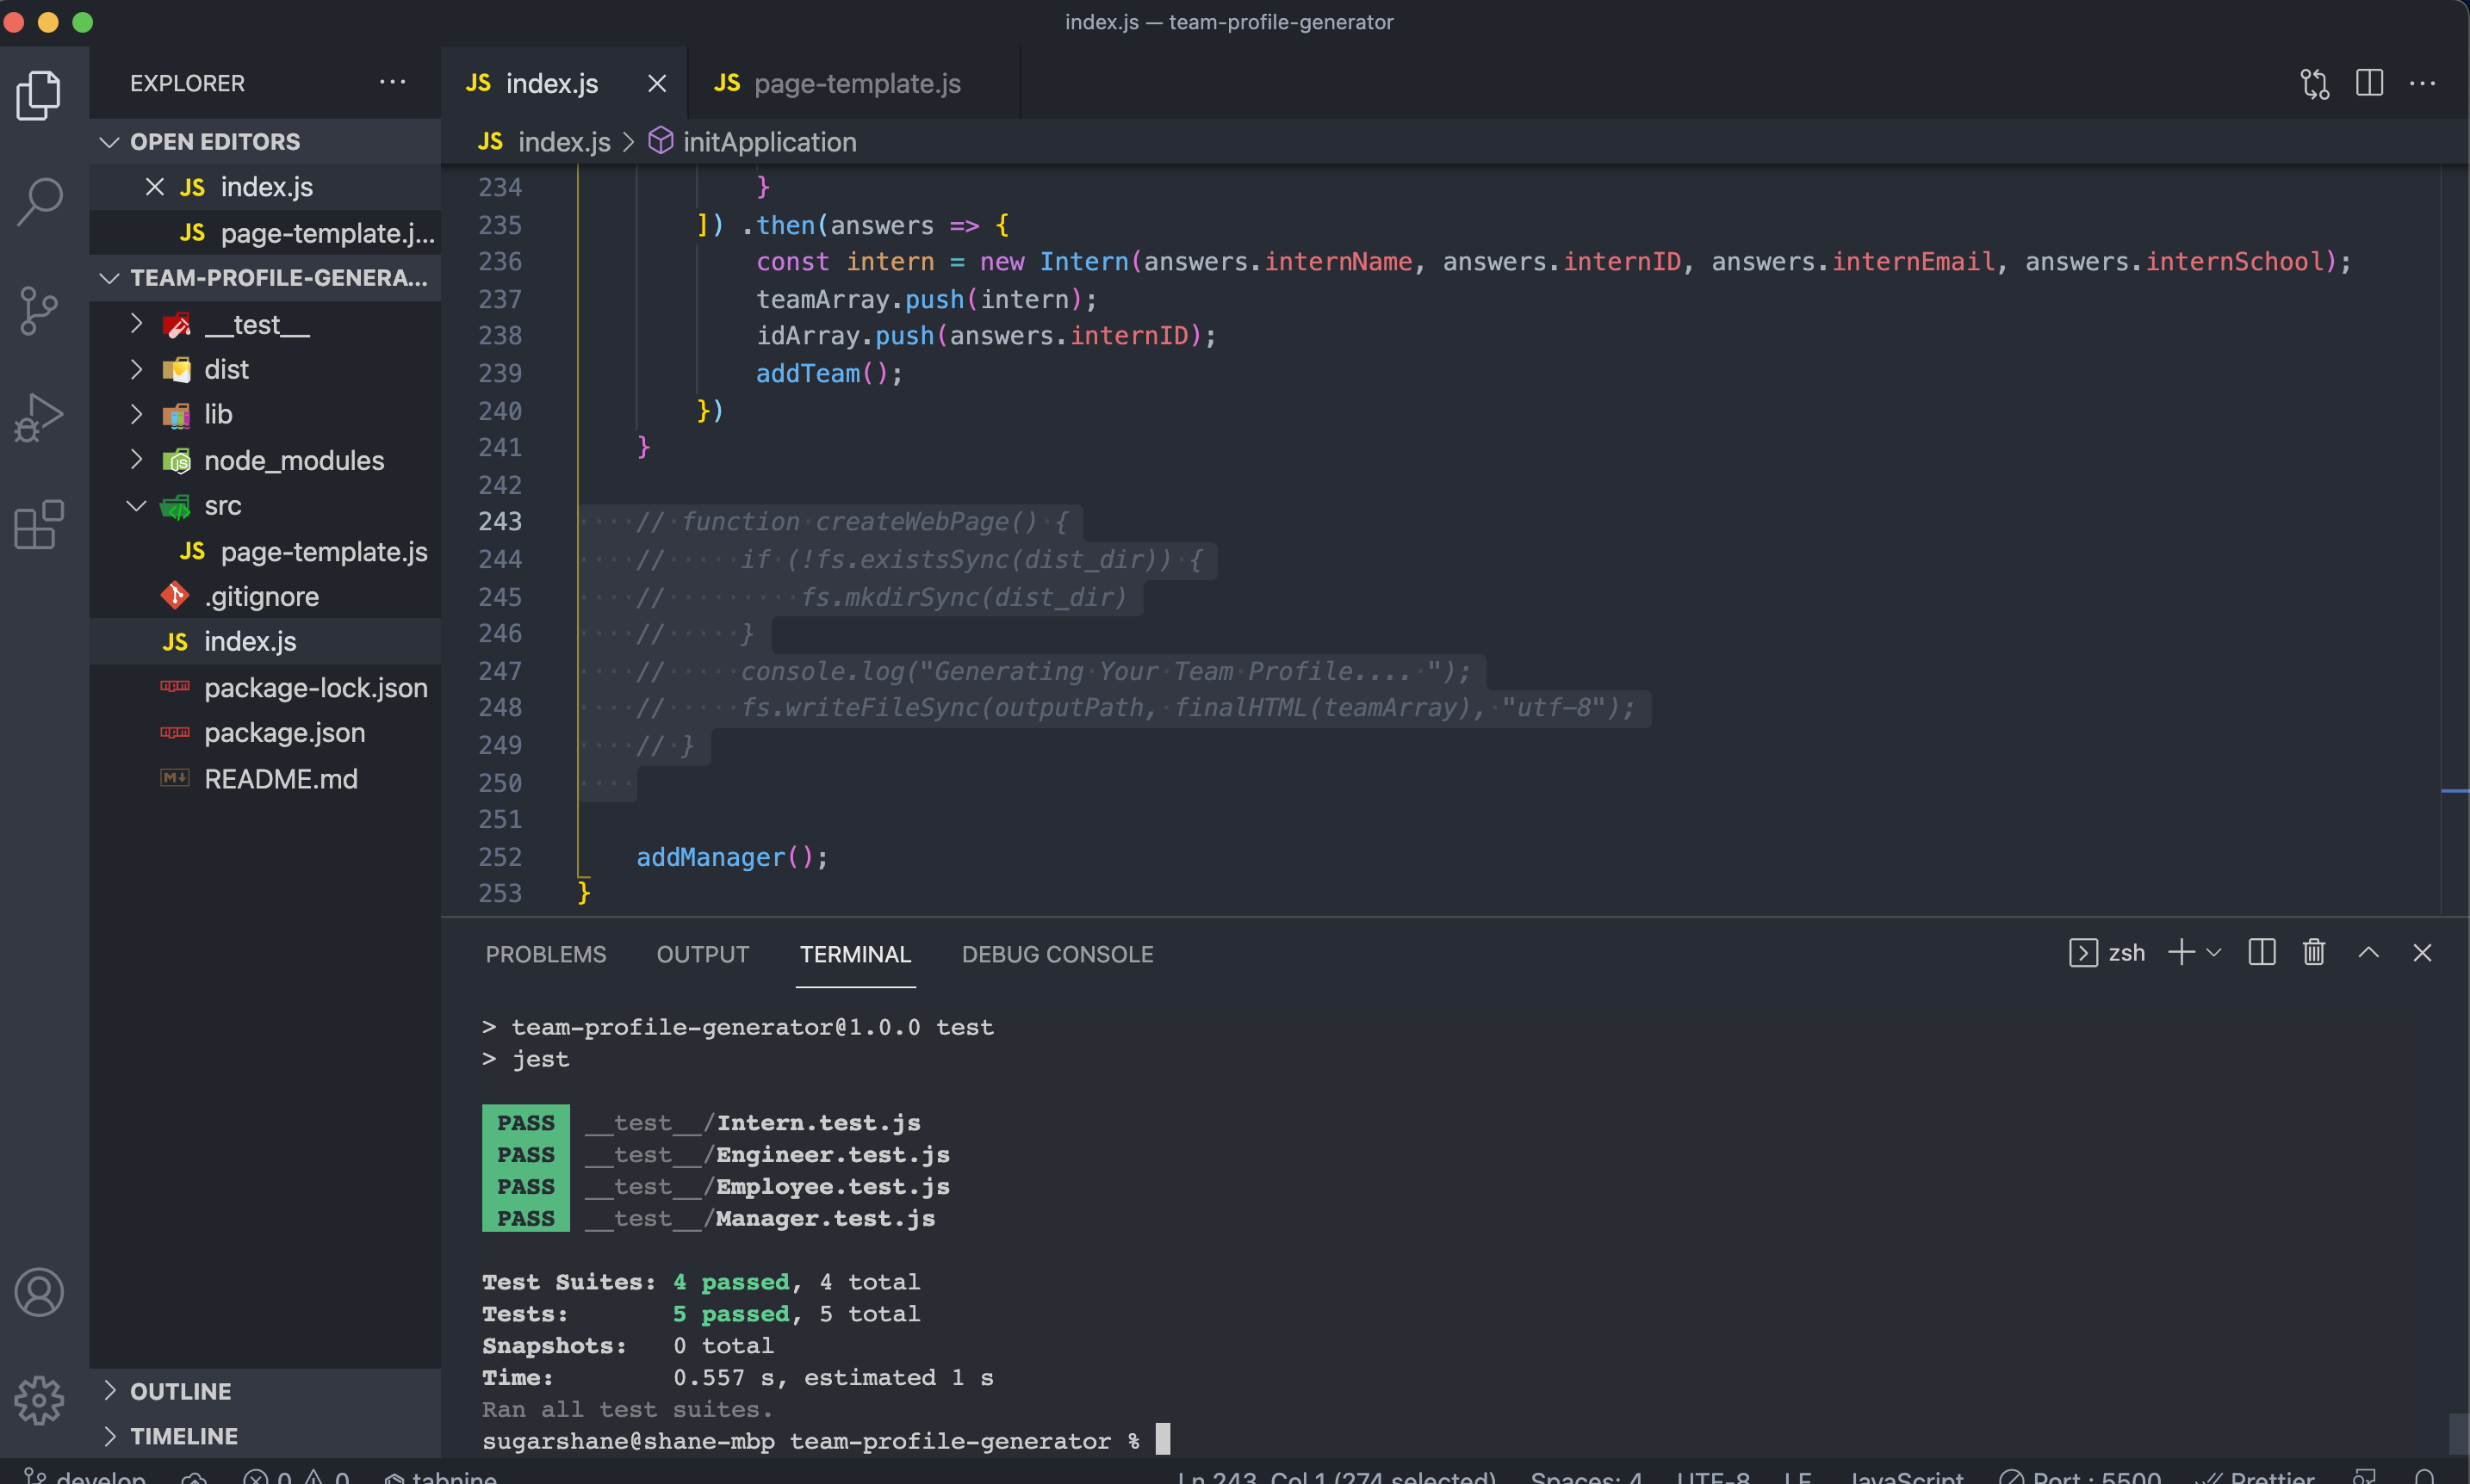The width and height of the screenshot is (2470, 1484).
Task: Click the addManager() call in code
Action: pyautogui.click(x=731, y=857)
